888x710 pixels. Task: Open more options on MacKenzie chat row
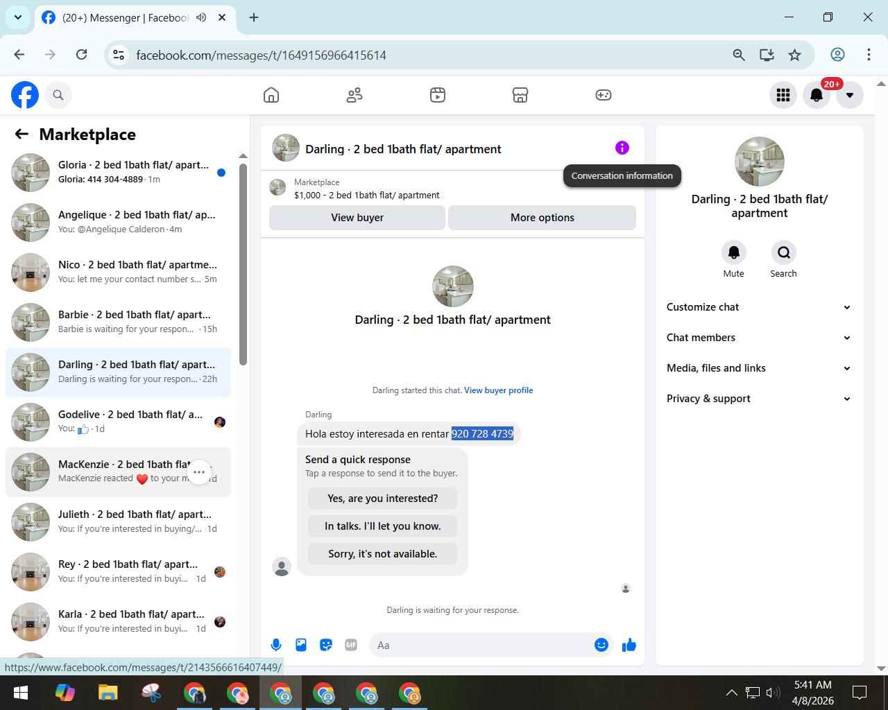(x=199, y=472)
